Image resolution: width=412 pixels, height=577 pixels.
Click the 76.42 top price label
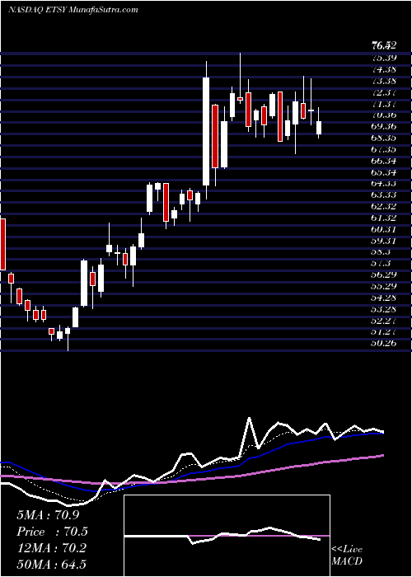point(384,45)
